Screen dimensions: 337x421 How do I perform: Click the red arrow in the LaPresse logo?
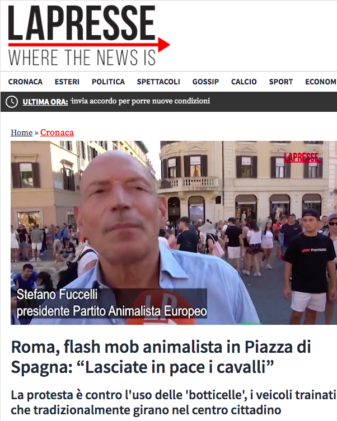pos(164,45)
